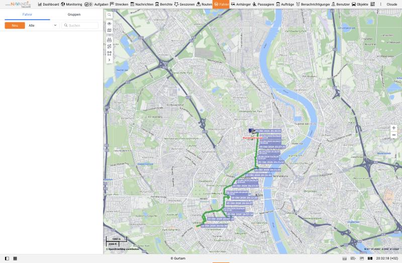Click the vehicle unit icon on the map

[252, 131]
